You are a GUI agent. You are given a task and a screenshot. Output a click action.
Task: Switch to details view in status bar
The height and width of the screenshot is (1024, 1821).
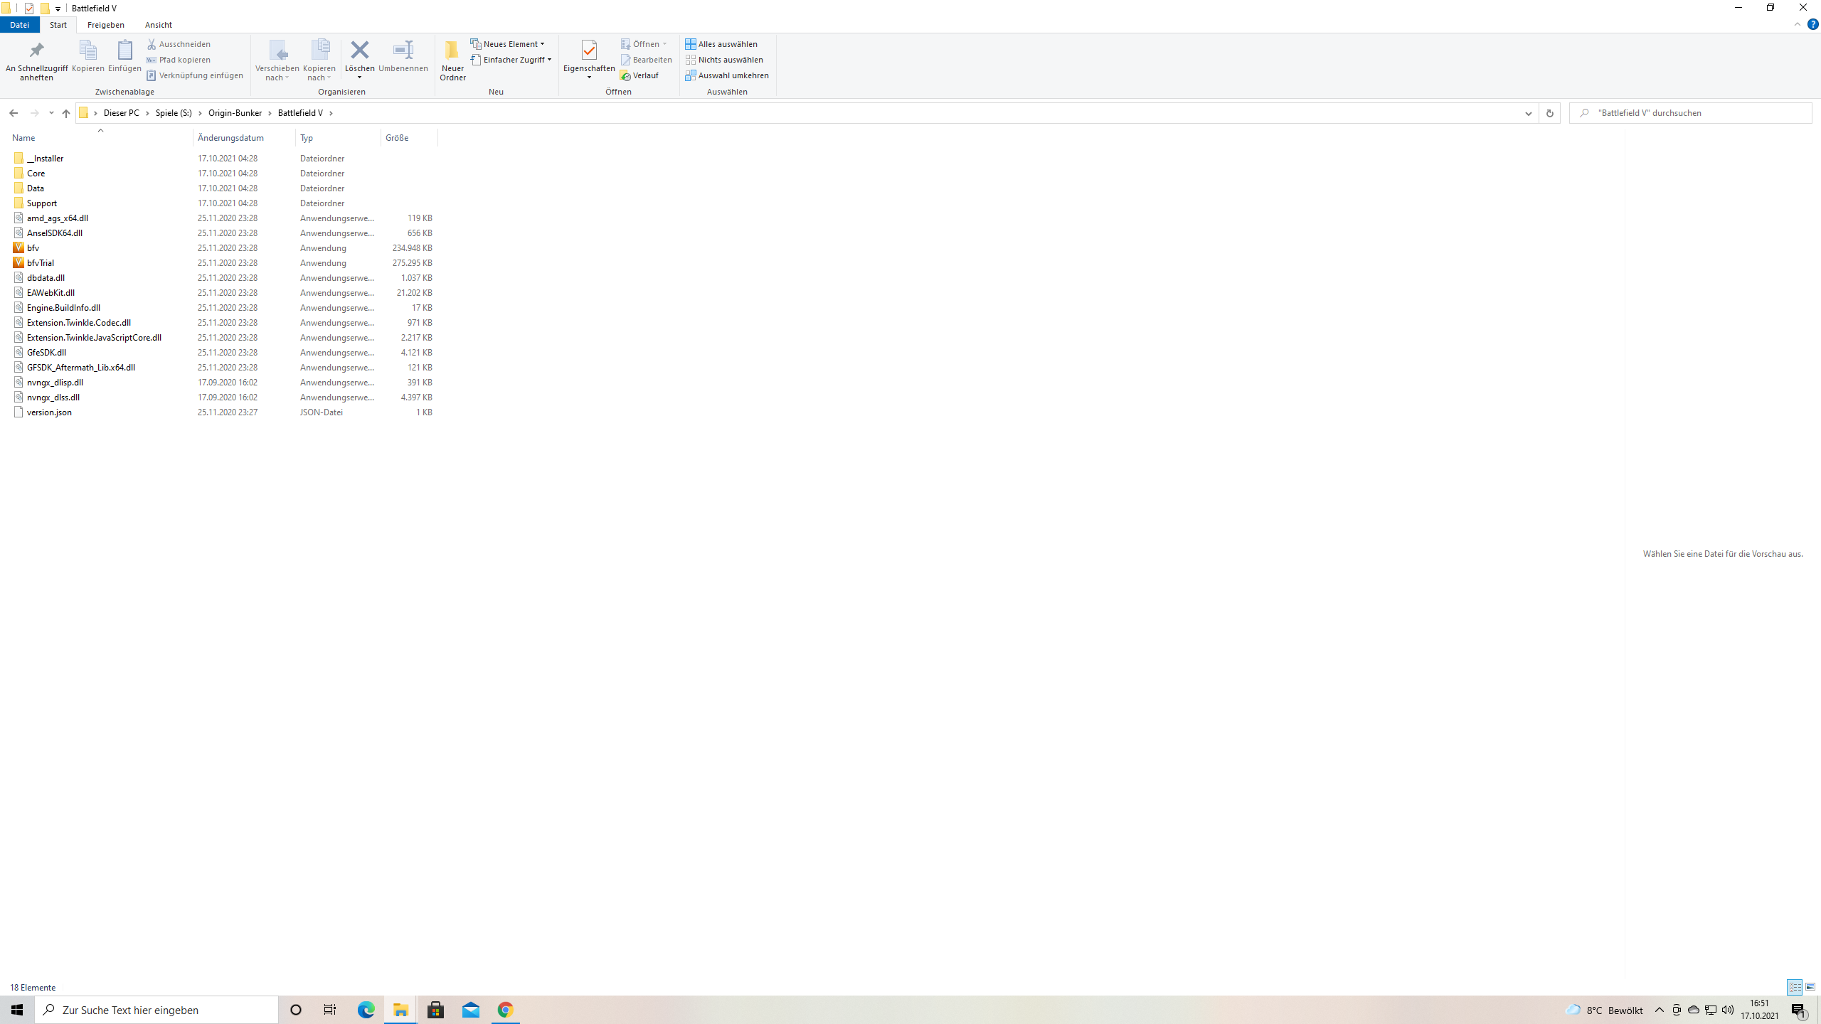[1795, 987]
